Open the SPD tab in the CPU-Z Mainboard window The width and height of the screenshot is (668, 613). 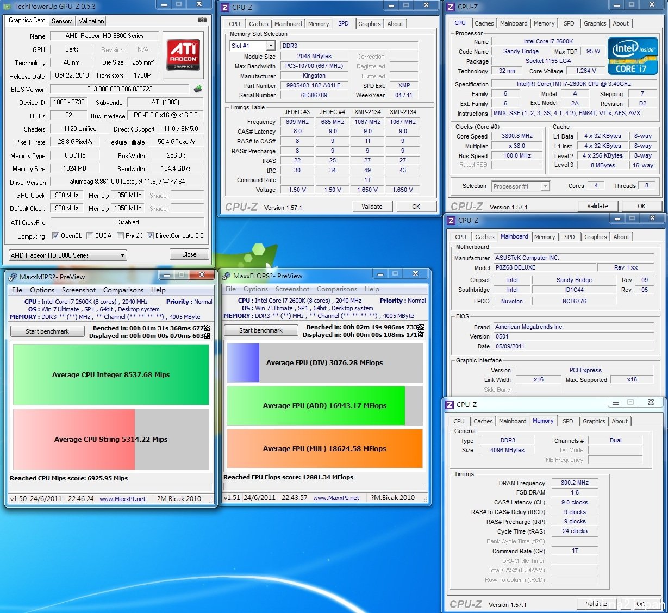[570, 237]
